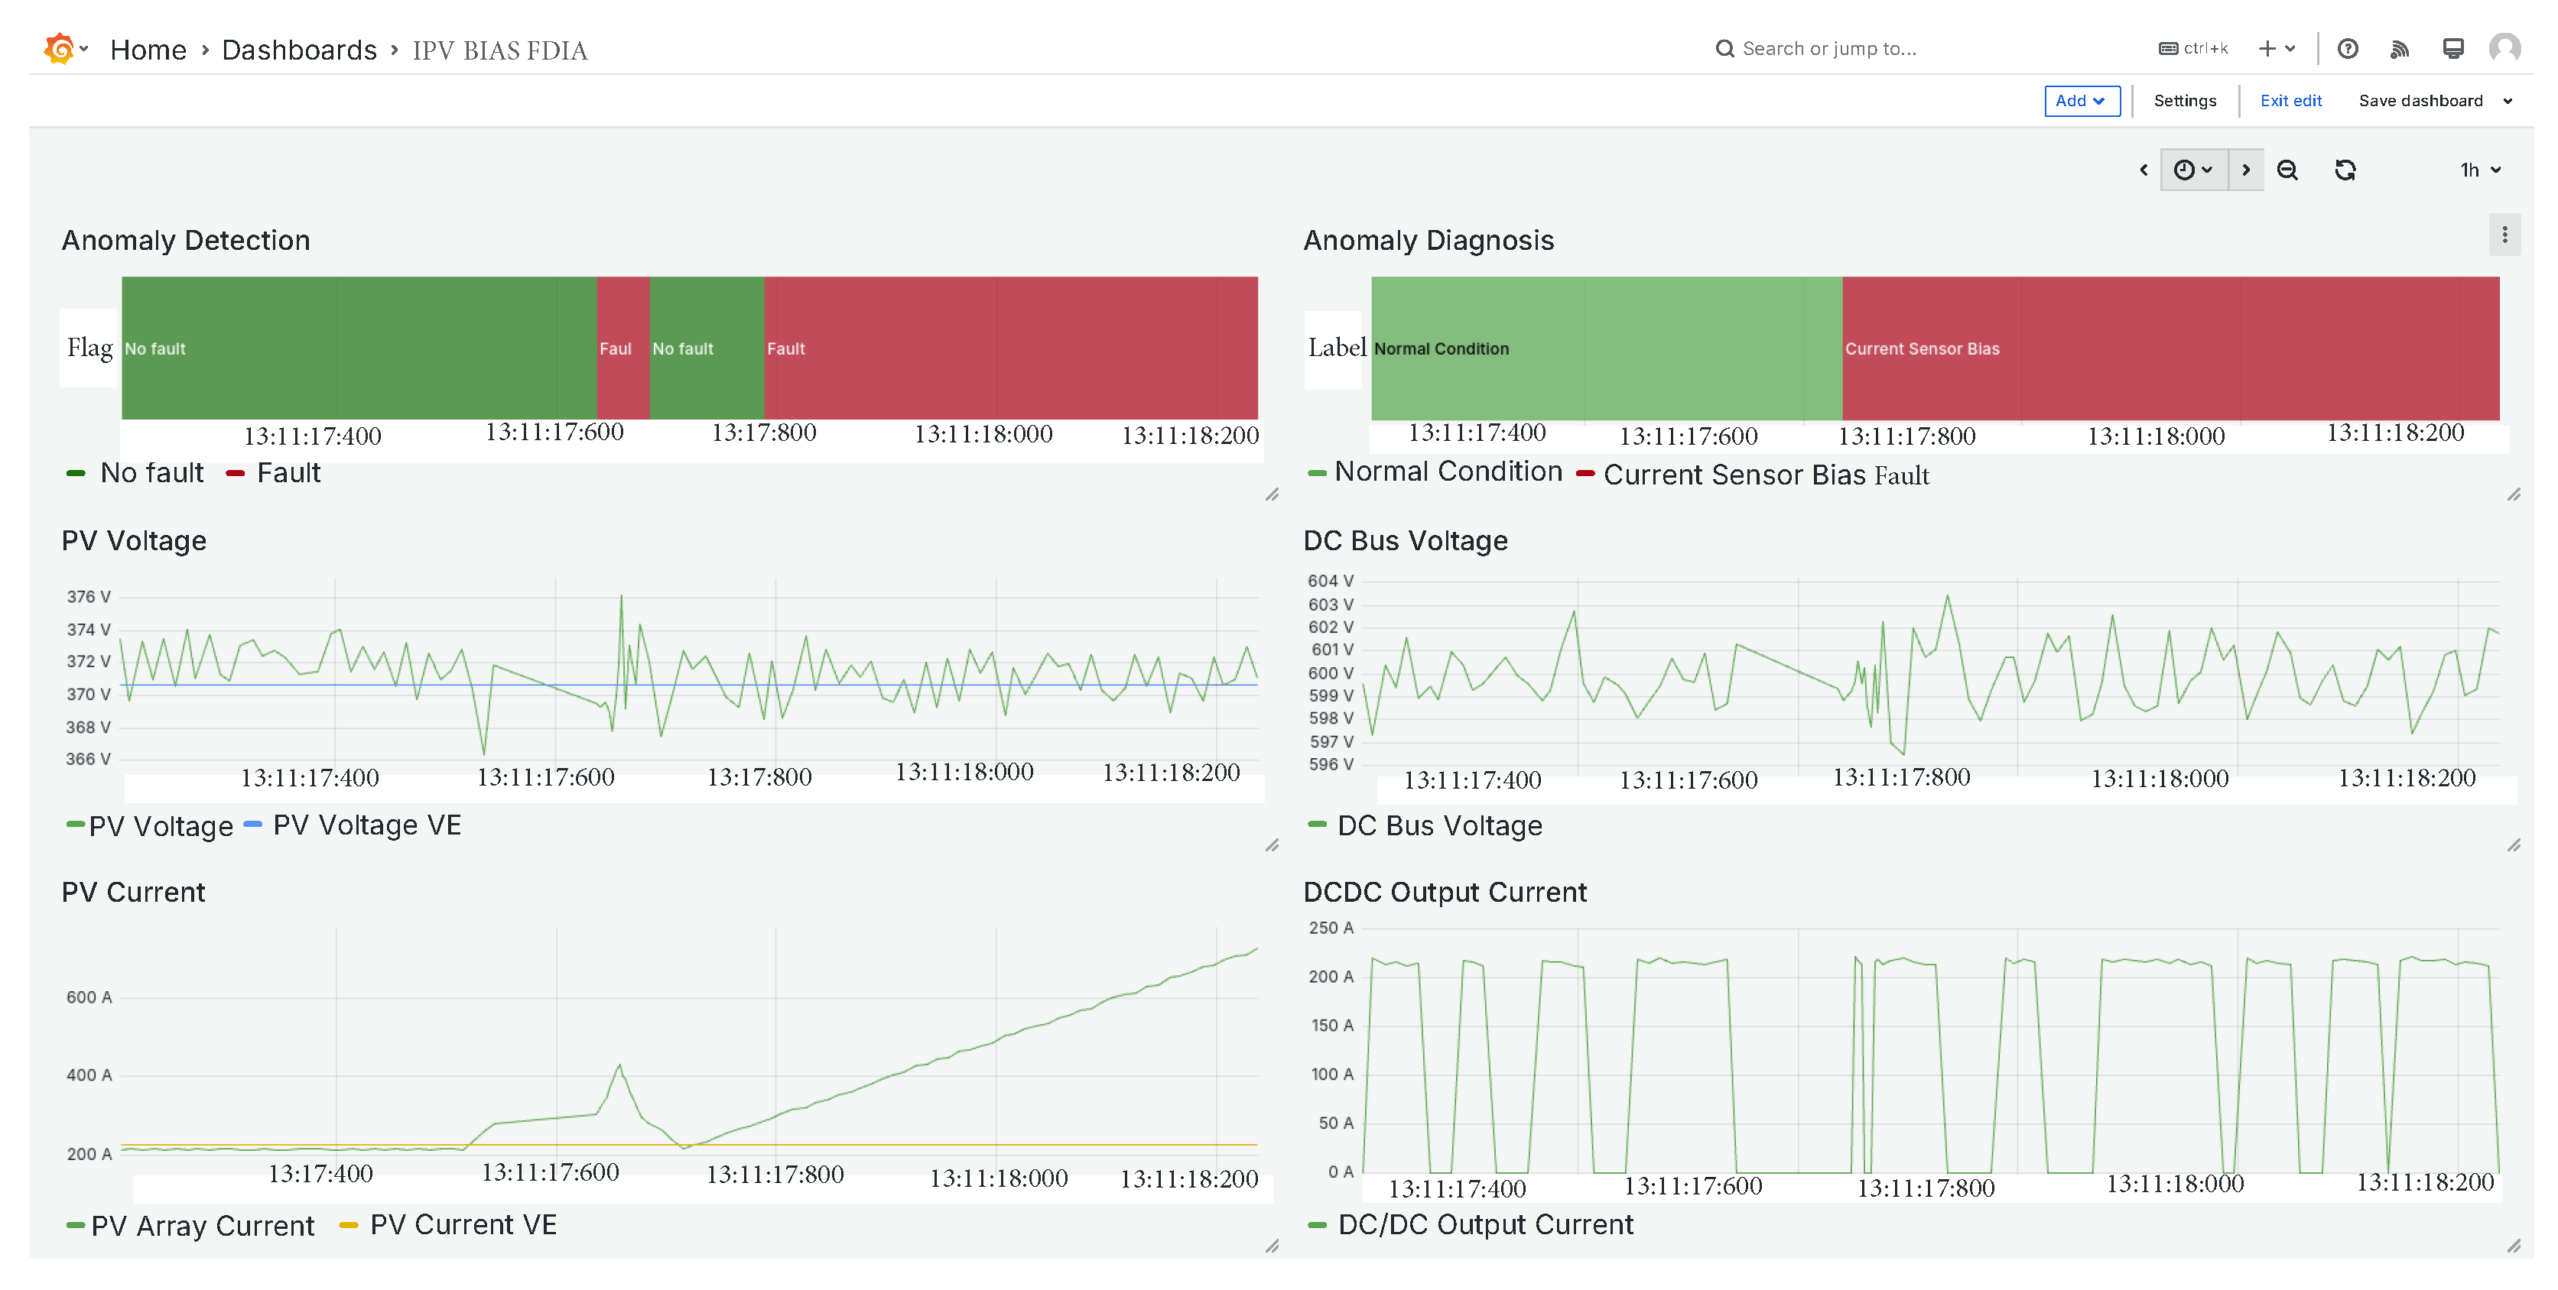Toggle PV Current VE legend series
This screenshot has height=1290, width=2558.
[462, 1224]
